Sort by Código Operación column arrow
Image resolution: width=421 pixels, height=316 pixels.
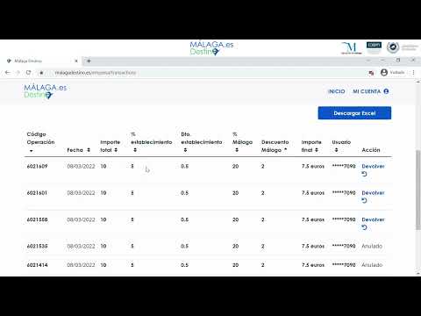tap(31, 150)
